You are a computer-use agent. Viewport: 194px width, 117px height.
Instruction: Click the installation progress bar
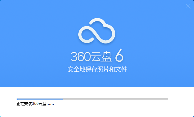(92, 99)
